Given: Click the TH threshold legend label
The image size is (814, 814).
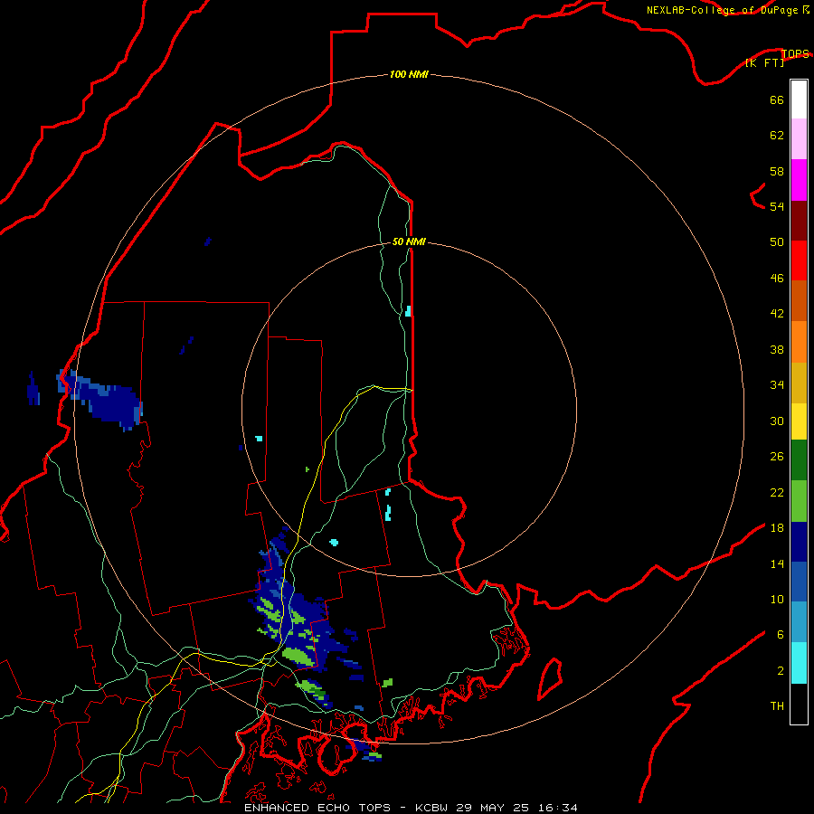Looking at the screenshot, I should click(777, 706).
